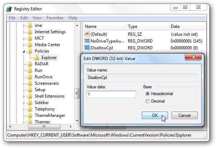Expand the Sidebar tree node

(24, 103)
